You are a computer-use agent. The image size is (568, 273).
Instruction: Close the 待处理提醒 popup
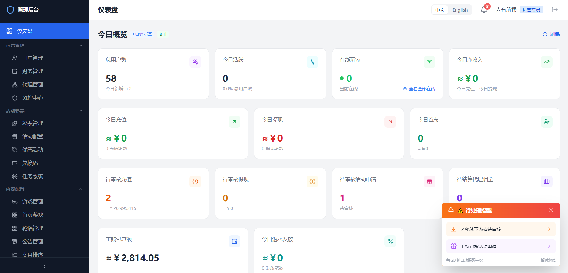[551, 210]
